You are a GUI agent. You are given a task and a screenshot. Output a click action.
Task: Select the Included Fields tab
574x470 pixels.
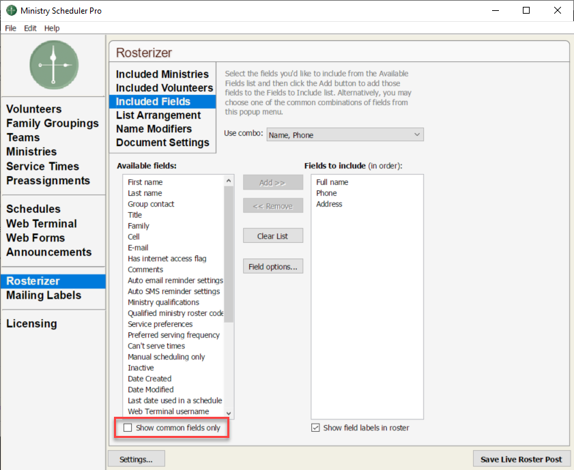tap(162, 102)
